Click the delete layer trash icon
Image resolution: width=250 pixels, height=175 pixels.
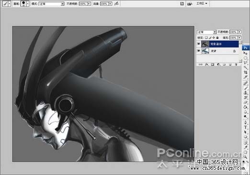coord(236,65)
